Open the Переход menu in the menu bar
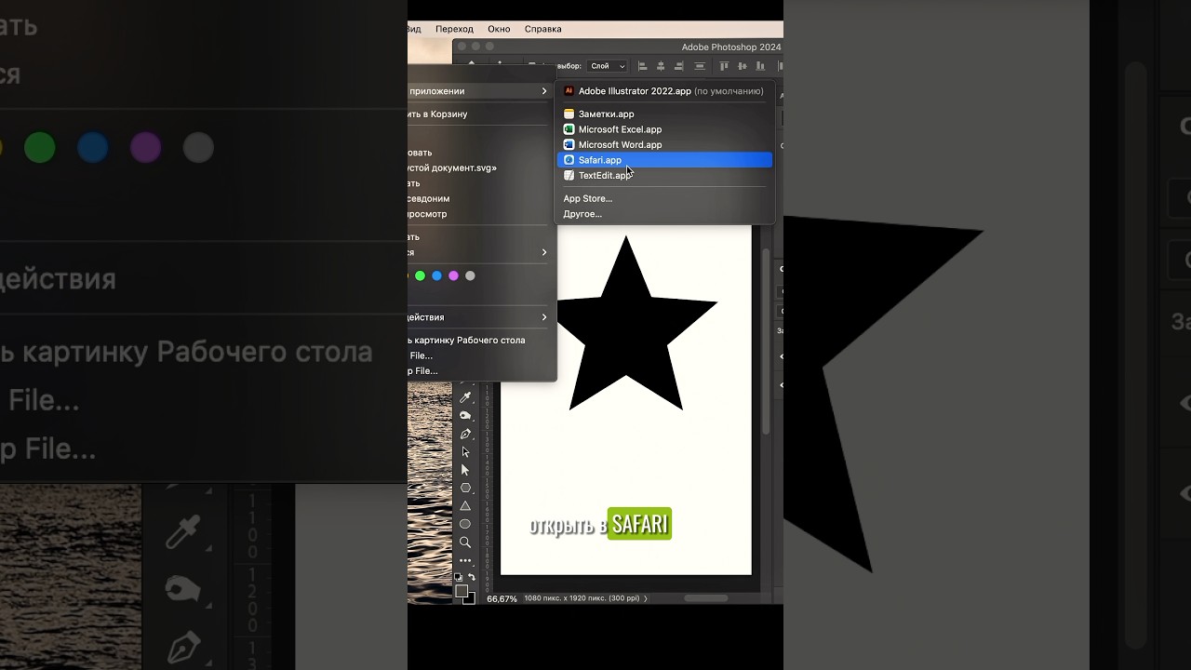 pyautogui.click(x=454, y=29)
